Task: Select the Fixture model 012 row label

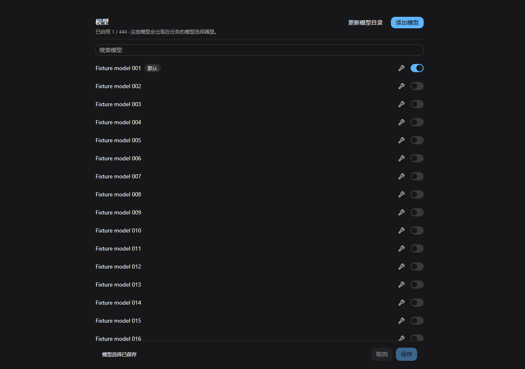Action: pos(118,266)
